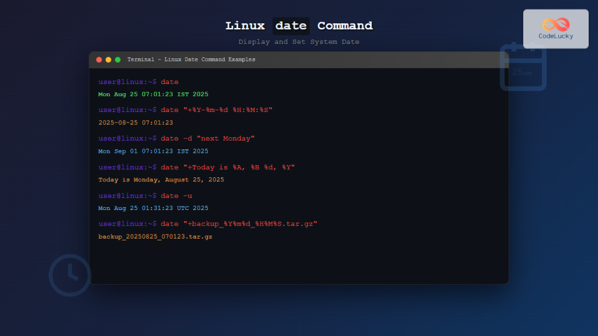Image resolution: width=598 pixels, height=336 pixels.
Task: Click the red traffic light on terminal window
Action: click(99, 59)
